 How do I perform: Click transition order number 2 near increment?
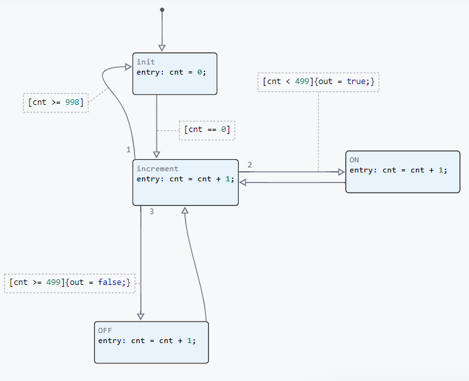tap(249, 165)
